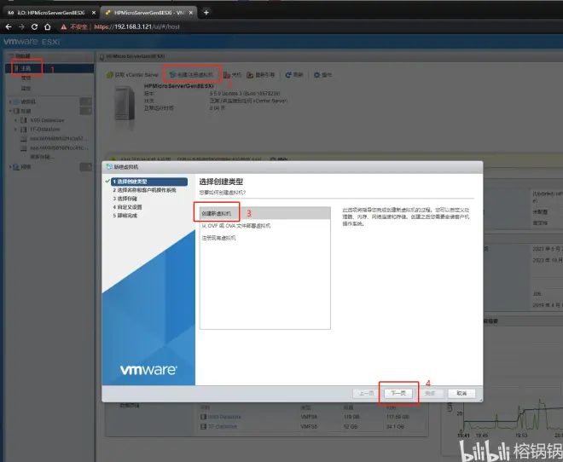Select 监控 (Monitor) under Host
563x462 pixels.
pyautogui.click(x=26, y=88)
